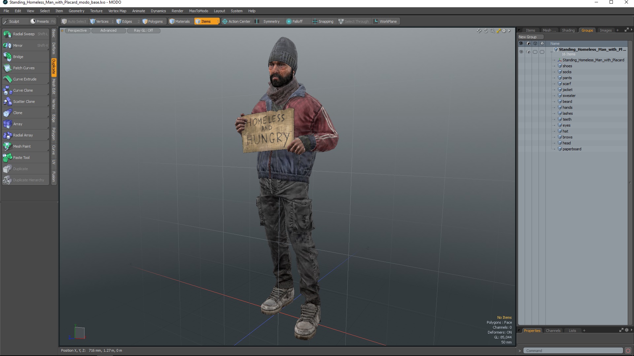Maximize the Groups panel with arrows icon
Viewport: 634px width, 356px height.
pyautogui.click(x=626, y=30)
